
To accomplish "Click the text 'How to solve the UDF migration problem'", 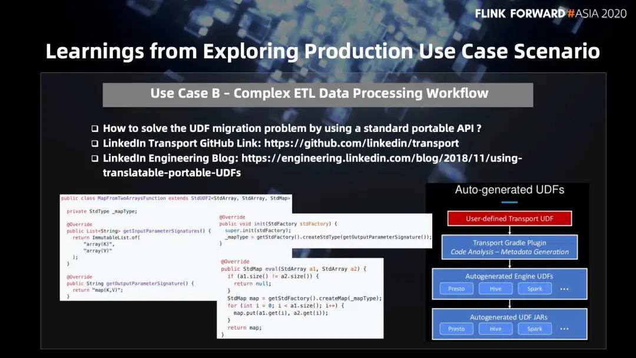I will tap(206, 128).
